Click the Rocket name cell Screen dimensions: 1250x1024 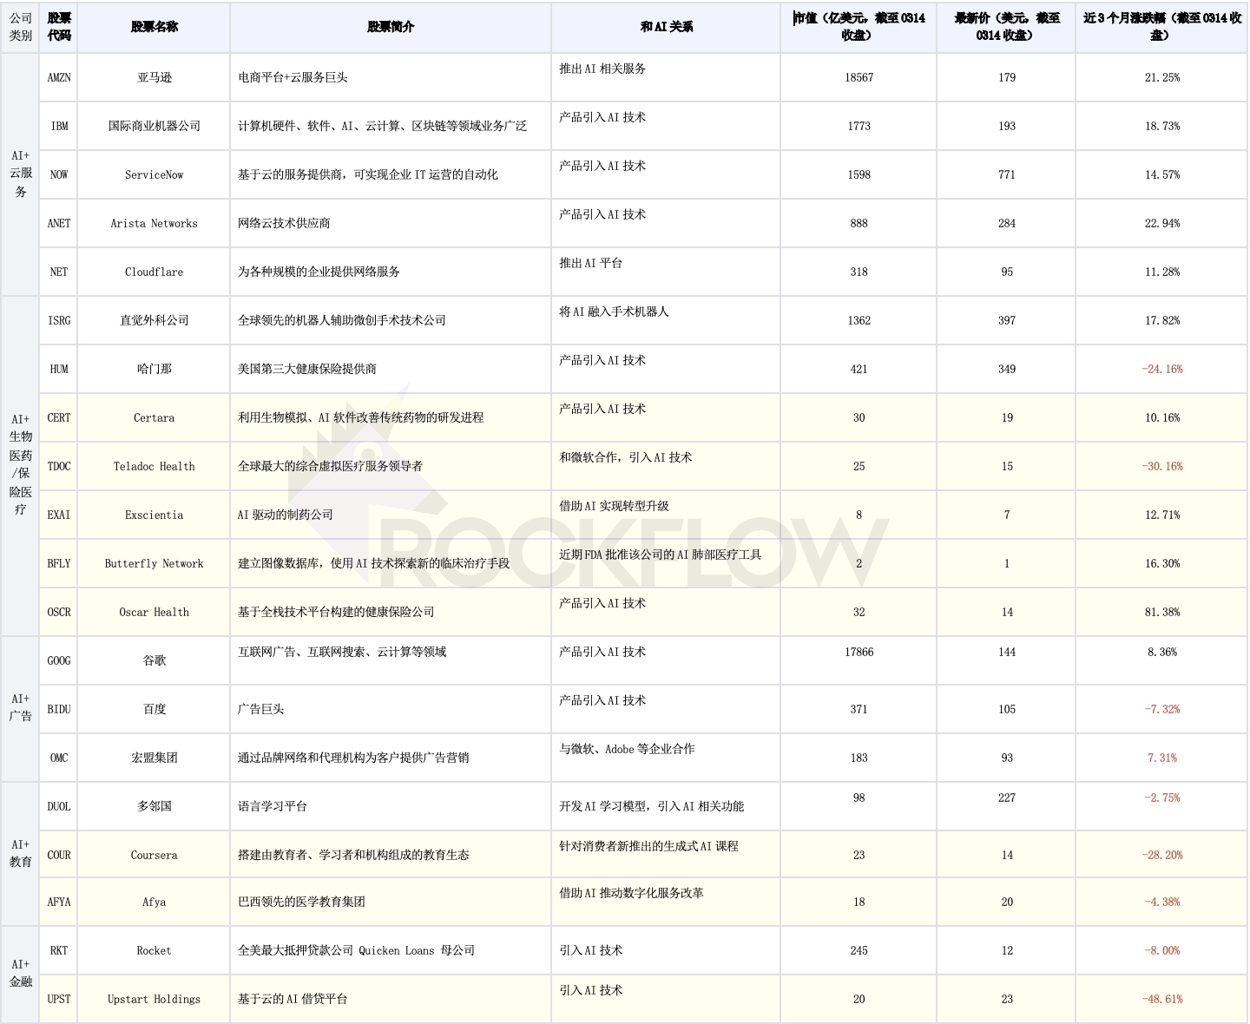154,950
